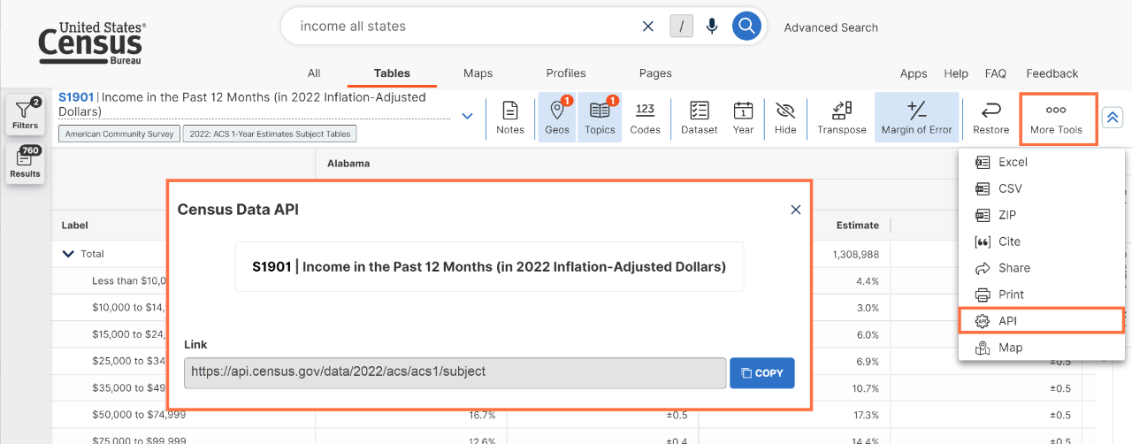This screenshot has height=444, width=1132.
Task: Copy the API link
Action: click(761, 372)
